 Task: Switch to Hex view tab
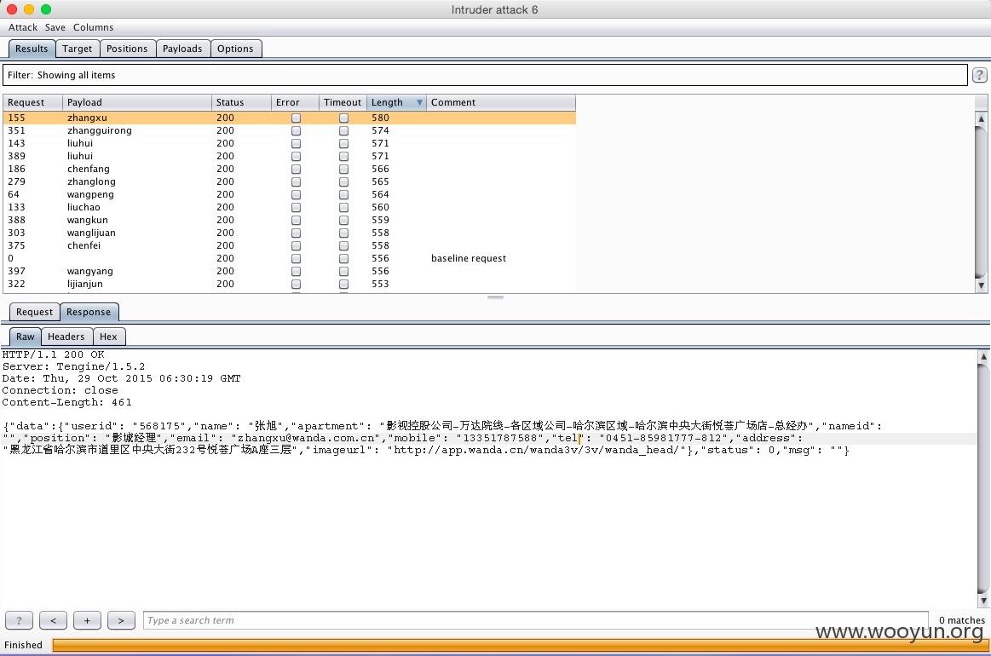click(108, 337)
